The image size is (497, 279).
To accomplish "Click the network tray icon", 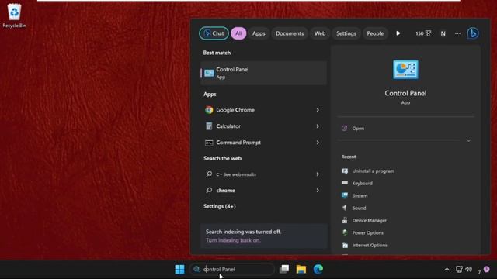I will tap(459, 269).
